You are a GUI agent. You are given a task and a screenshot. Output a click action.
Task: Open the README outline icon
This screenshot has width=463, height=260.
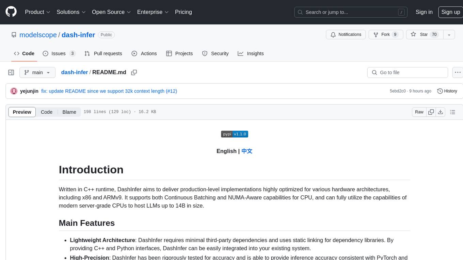[452, 112]
